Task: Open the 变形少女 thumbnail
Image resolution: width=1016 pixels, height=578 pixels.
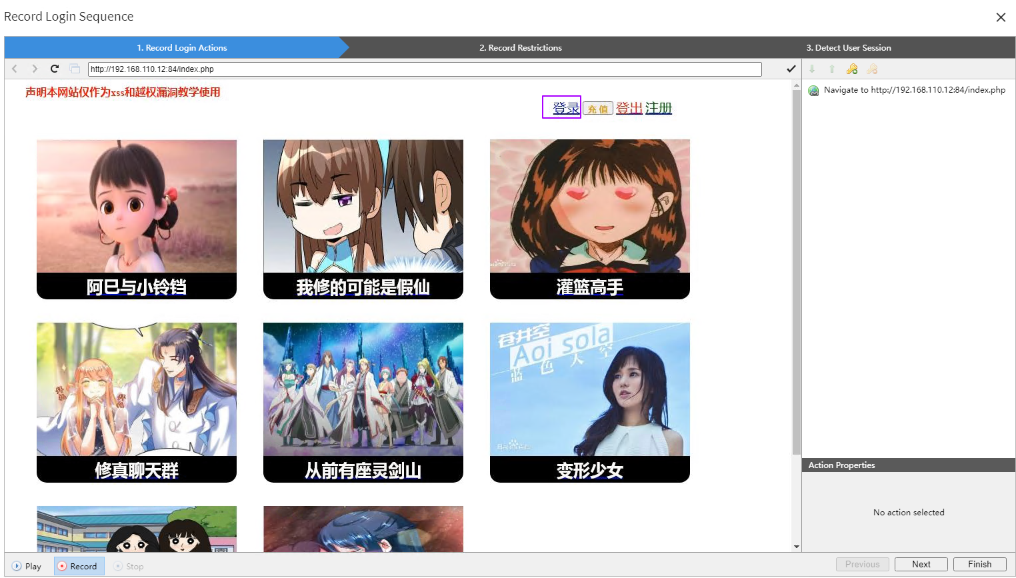Action: [590, 389]
